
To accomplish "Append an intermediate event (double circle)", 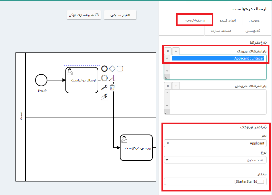I will (104, 78).
